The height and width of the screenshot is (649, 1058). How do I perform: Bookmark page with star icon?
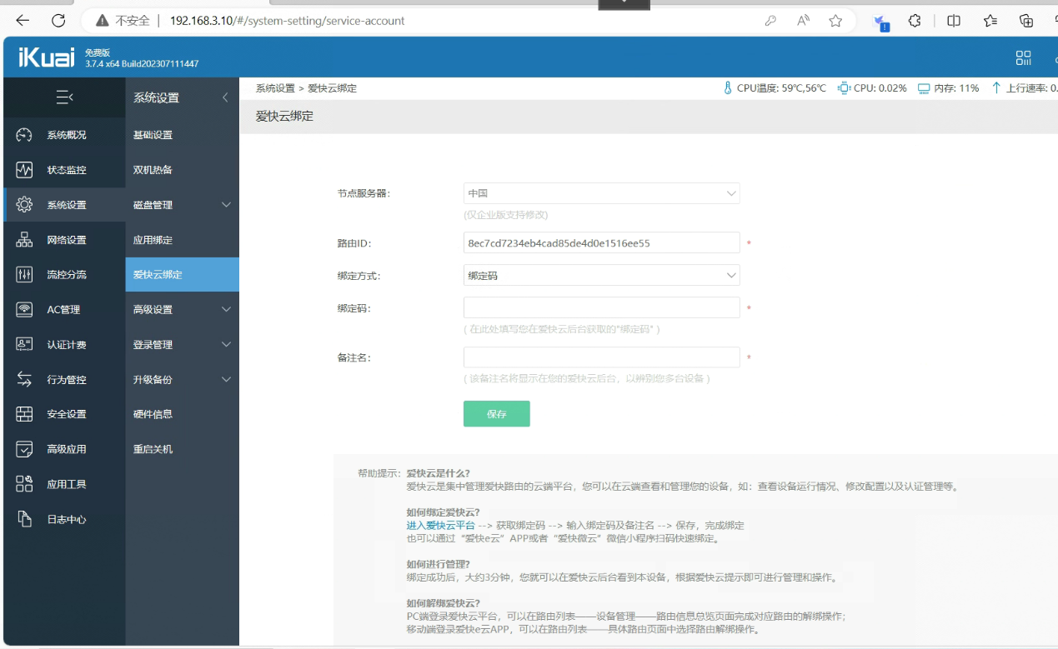(x=835, y=21)
